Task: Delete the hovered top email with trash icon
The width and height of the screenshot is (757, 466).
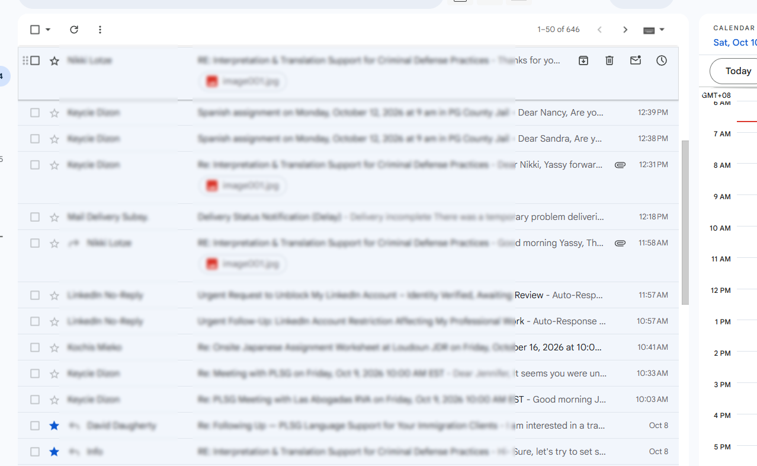Action: coord(610,60)
